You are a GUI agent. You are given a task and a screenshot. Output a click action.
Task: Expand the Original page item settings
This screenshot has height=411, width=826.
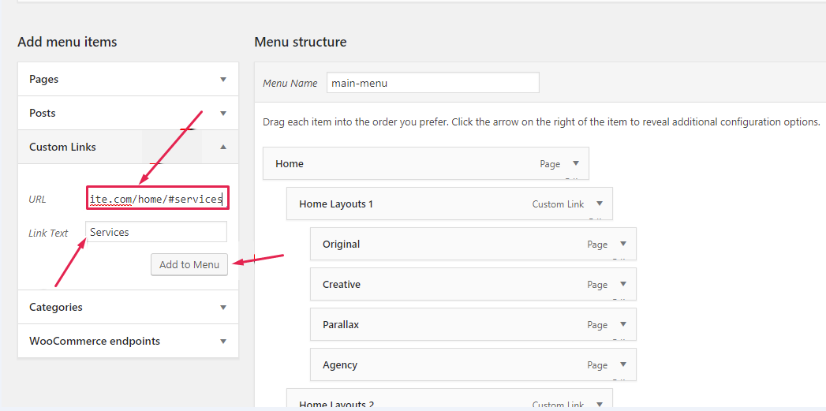tap(623, 244)
